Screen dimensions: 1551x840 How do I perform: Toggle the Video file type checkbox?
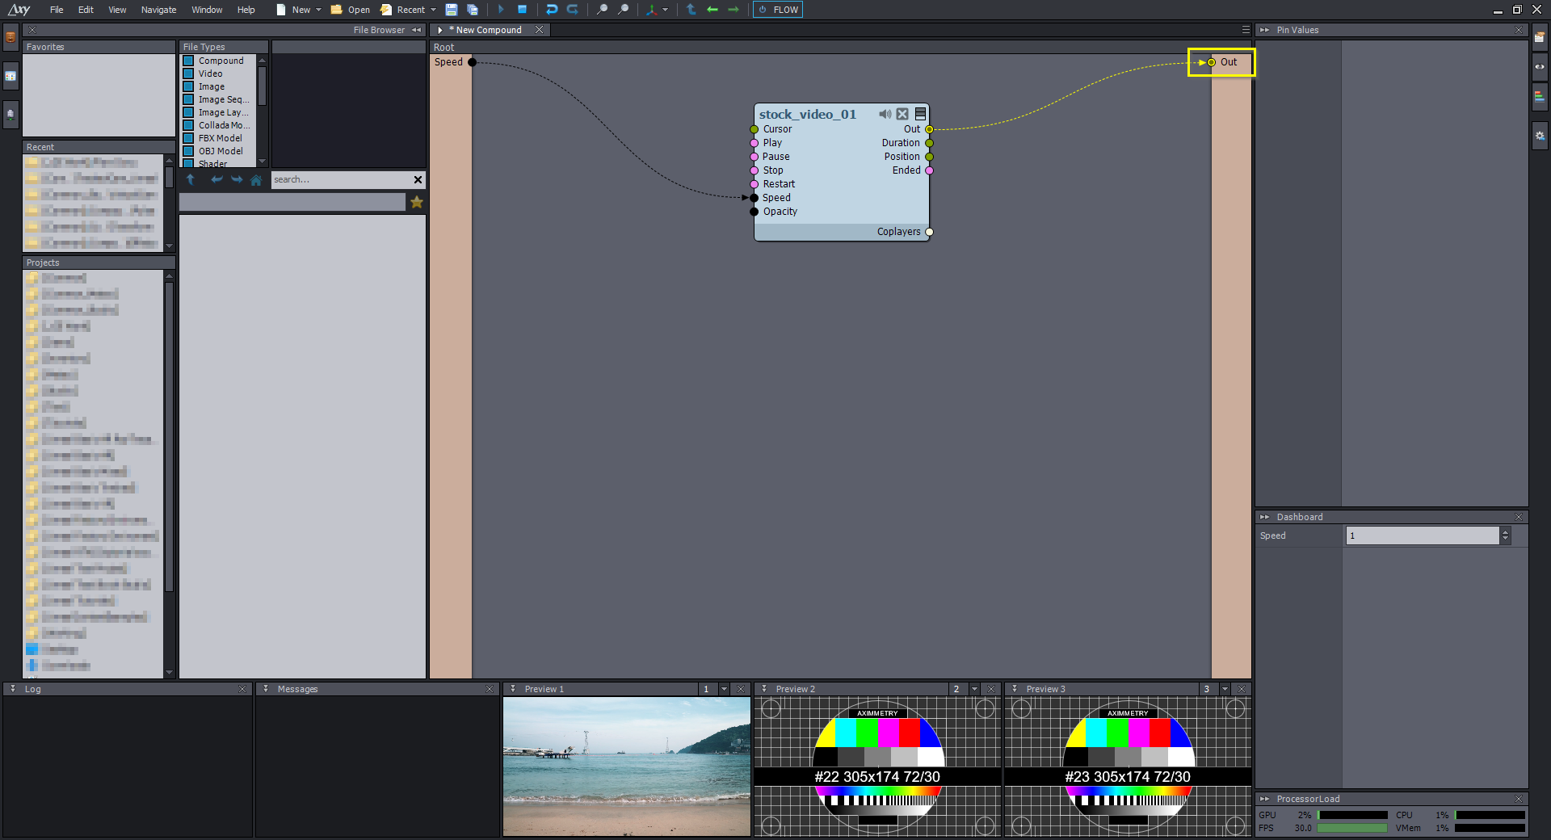188,73
